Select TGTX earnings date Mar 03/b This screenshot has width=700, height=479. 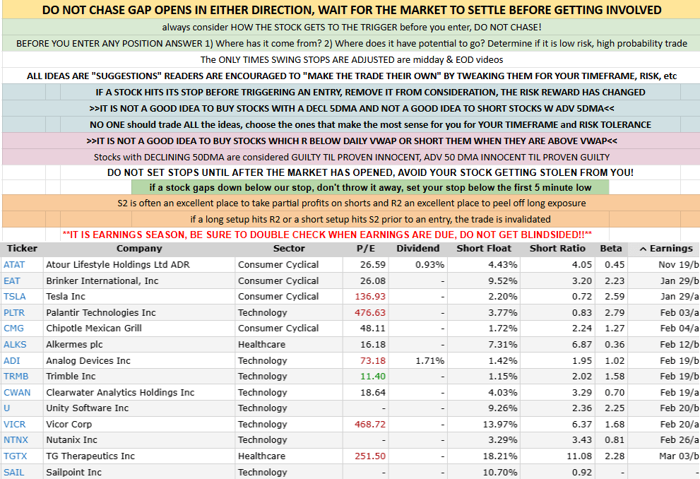click(x=679, y=456)
